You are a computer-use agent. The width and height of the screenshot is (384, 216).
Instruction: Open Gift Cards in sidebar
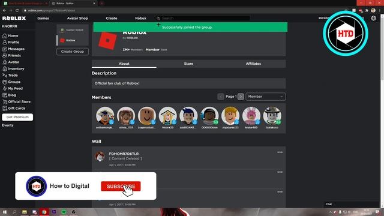pos(14,109)
